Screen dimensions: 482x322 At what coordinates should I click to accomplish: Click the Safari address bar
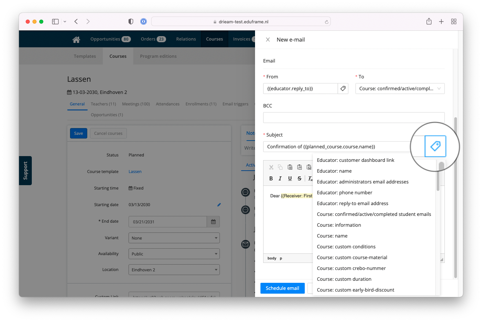241,22
